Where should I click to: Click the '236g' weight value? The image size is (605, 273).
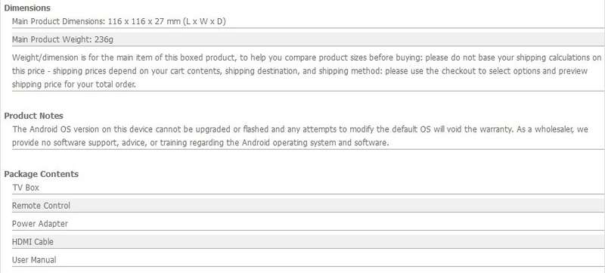point(104,39)
